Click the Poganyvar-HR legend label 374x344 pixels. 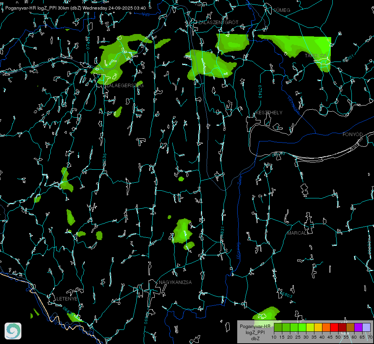255,326
